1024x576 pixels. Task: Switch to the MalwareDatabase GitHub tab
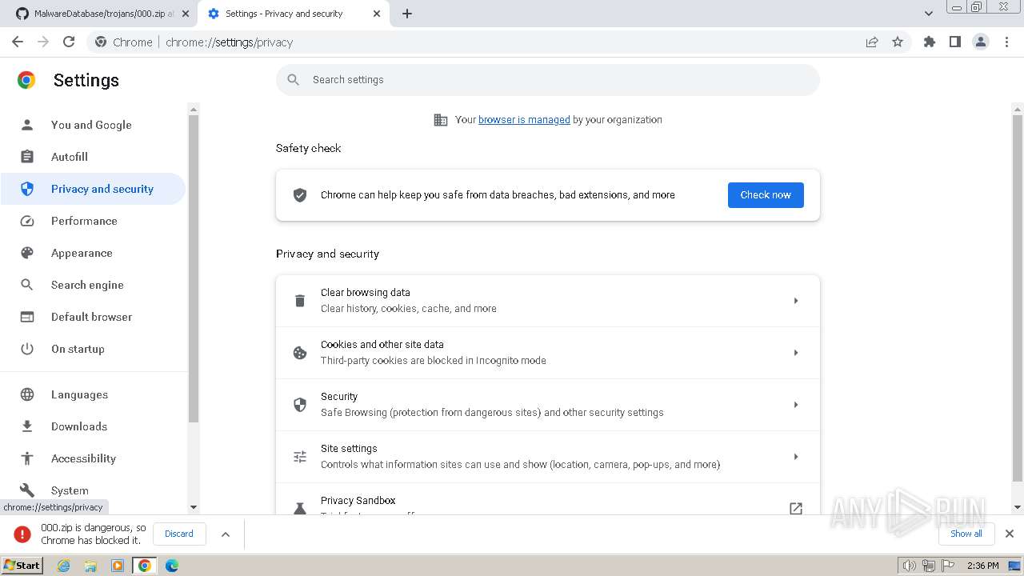96,14
